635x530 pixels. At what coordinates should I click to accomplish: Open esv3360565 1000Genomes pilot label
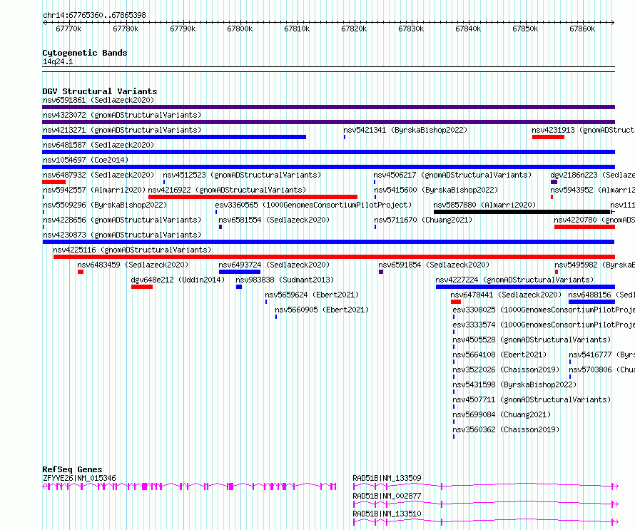click(313, 205)
